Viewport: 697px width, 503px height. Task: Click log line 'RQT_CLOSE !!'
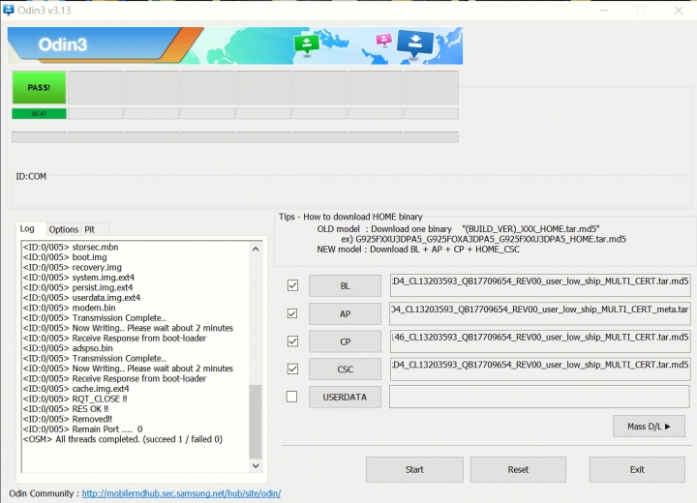point(76,399)
